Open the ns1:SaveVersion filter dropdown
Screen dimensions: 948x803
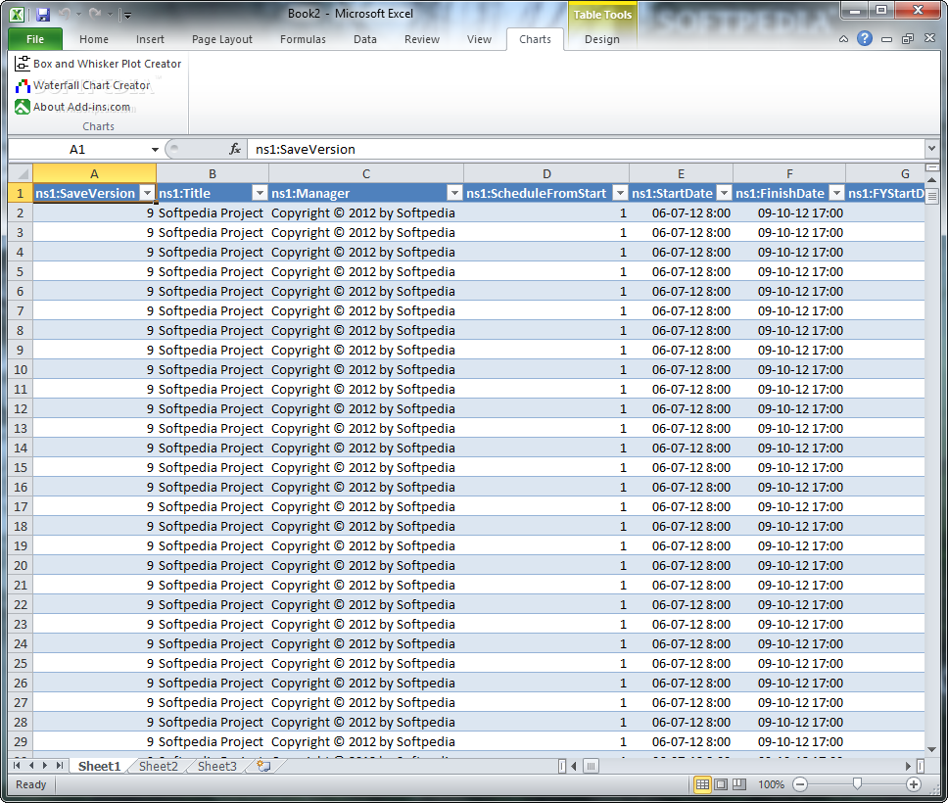tap(147, 193)
